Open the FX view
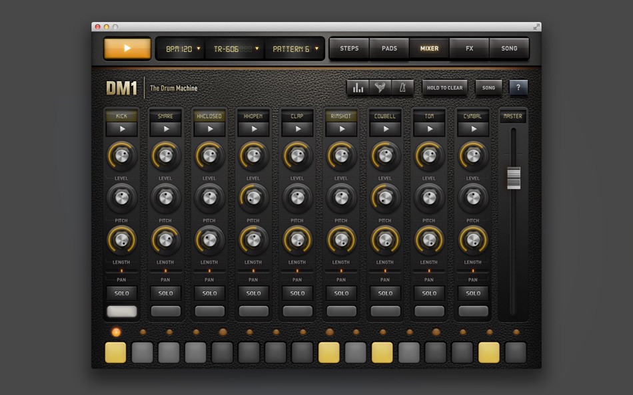The image size is (633, 395). coord(469,48)
